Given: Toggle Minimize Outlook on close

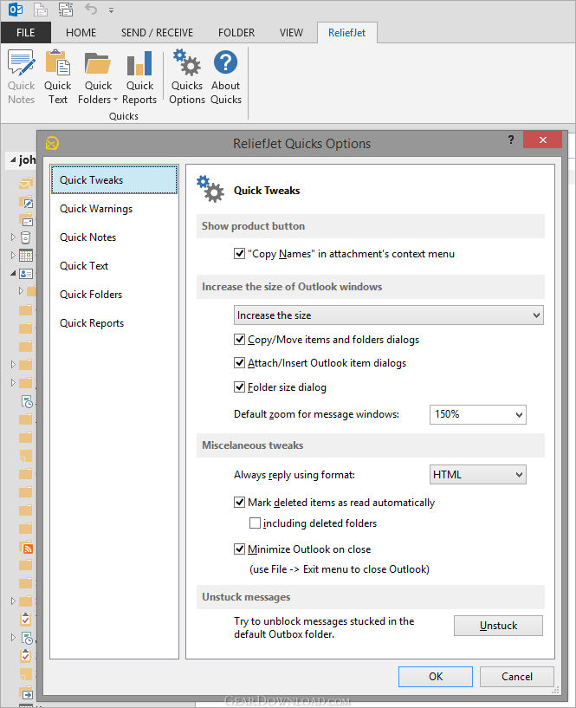Looking at the screenshot, I should [239, 549].
